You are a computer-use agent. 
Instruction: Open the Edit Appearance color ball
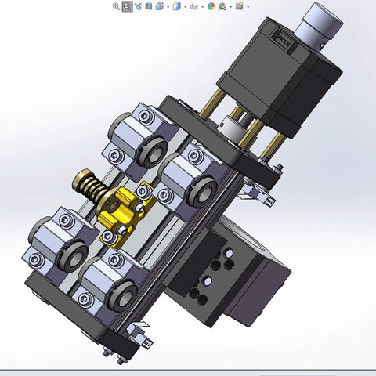tap(211, 6)
